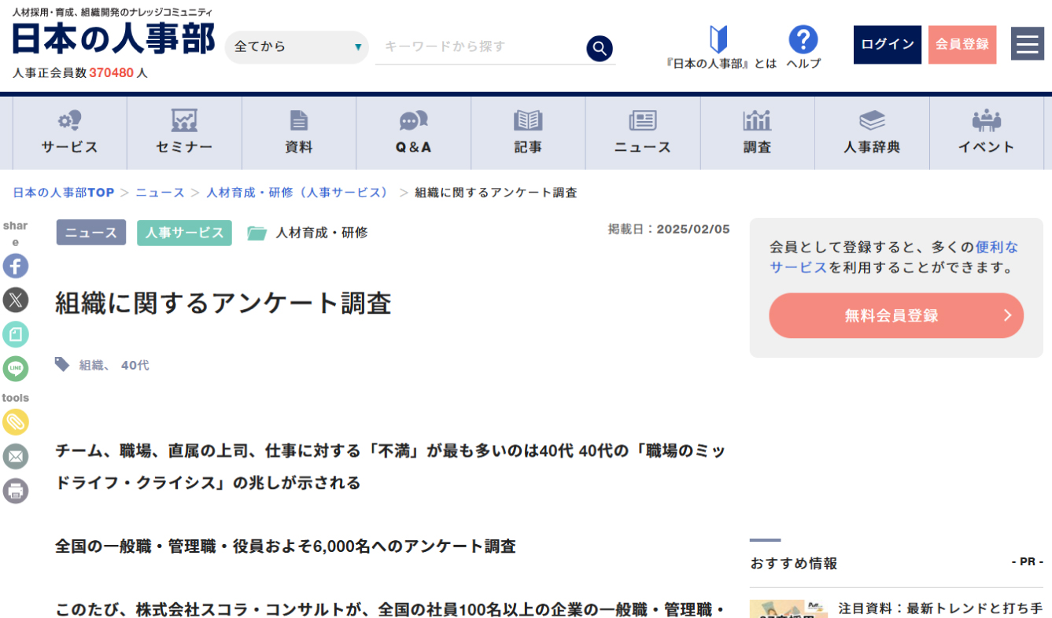Open the Q&A navigation tab
The height and width of the screenshot is (618, 1052).
(x=414, y=133)
